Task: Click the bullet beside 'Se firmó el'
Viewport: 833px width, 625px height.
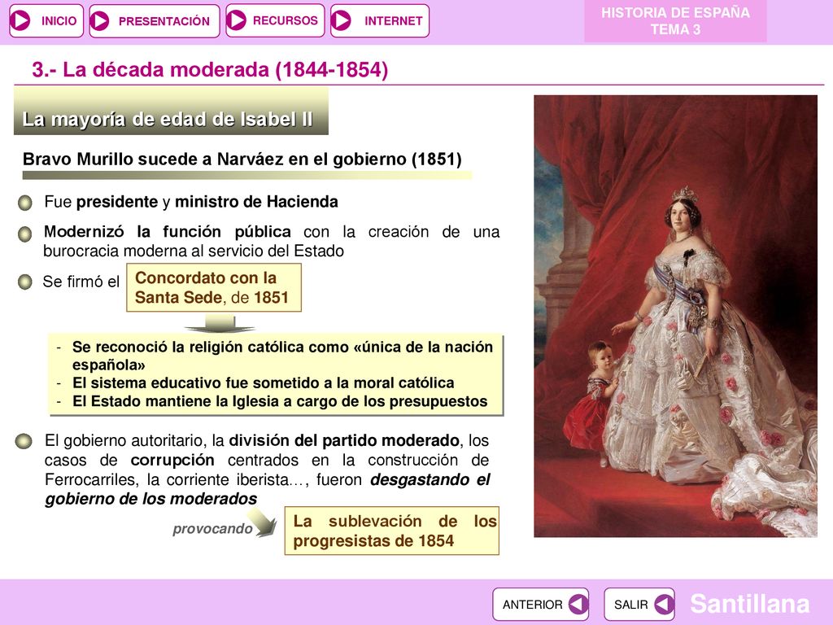Action: point(25,282)
